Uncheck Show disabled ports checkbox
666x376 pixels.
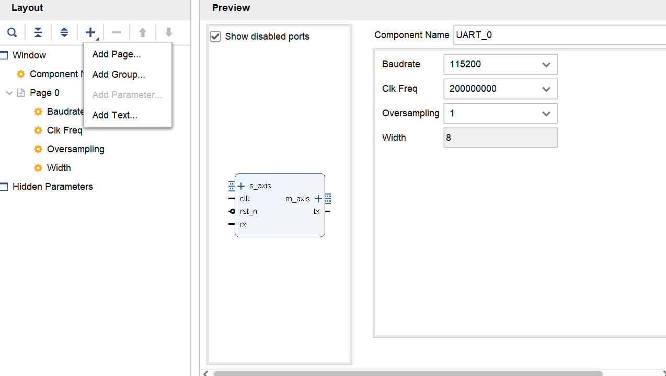(x=215, y=37)
